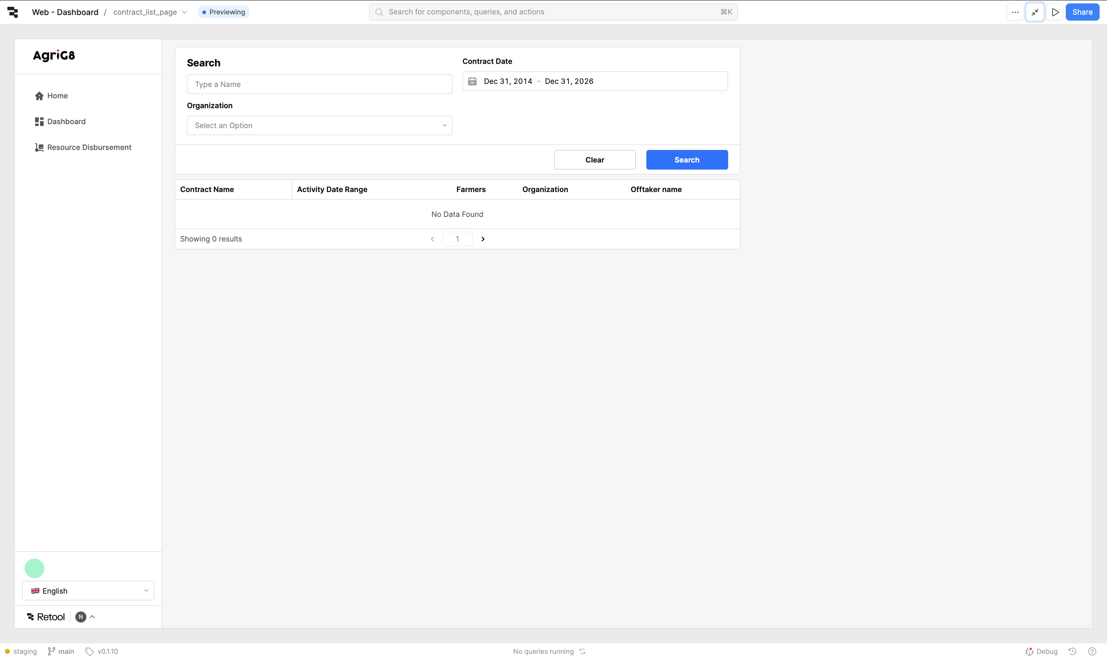Click the Retool logo icon top-left
Screen dimensions: 1107x660
click(x=13, y=12)
